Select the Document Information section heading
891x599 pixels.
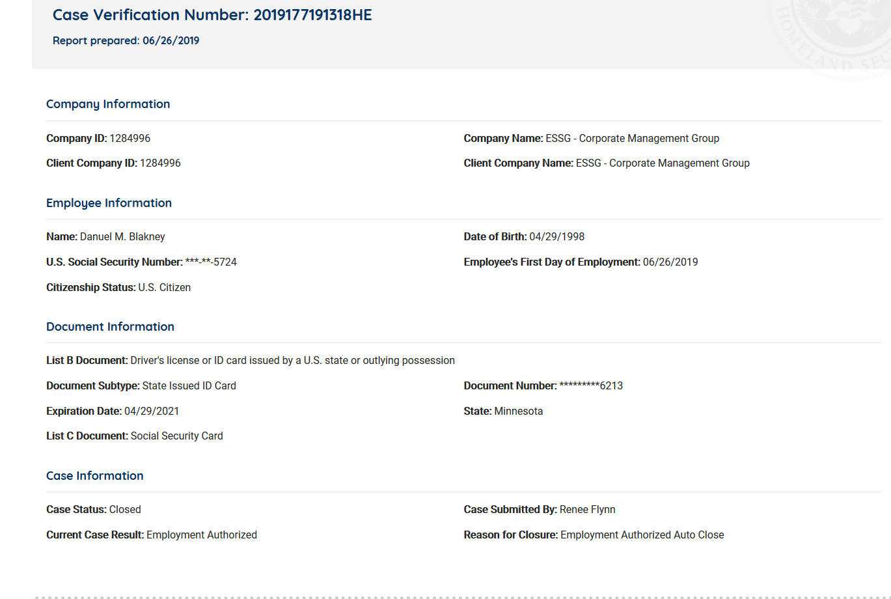110,327
